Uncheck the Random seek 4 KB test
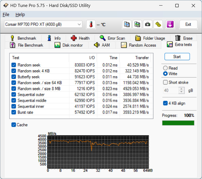The height and width of the screenshot is (179, 202). point(14,71)
